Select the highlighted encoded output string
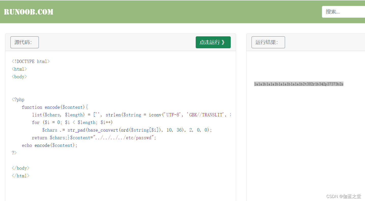The height and width of the screenshot is (201, 365). [299, 84]
